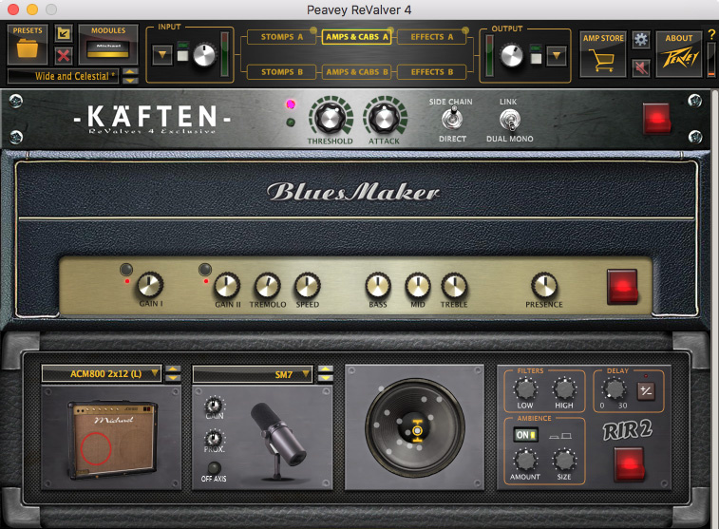Click the red X delete preset icon
Image resolution: width=719 pixels, height=529 pixels.
[64, 55]
